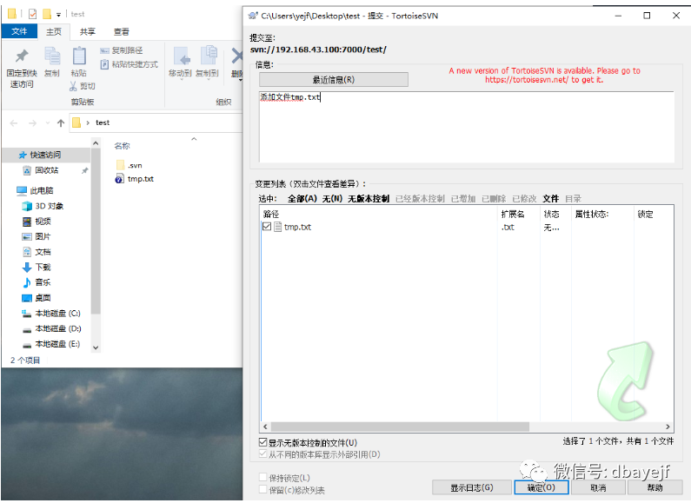Uncheck tmp.txt in the commit change list

[x=267, y=227]
